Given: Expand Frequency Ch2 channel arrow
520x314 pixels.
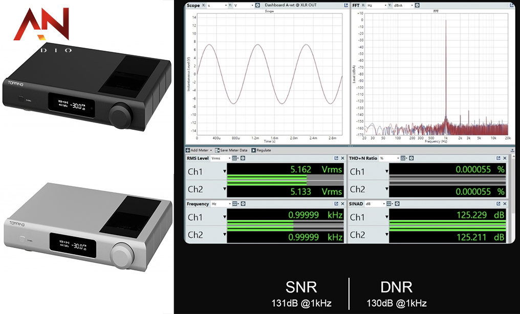Looking at the screenshot, I should [225, 235].
